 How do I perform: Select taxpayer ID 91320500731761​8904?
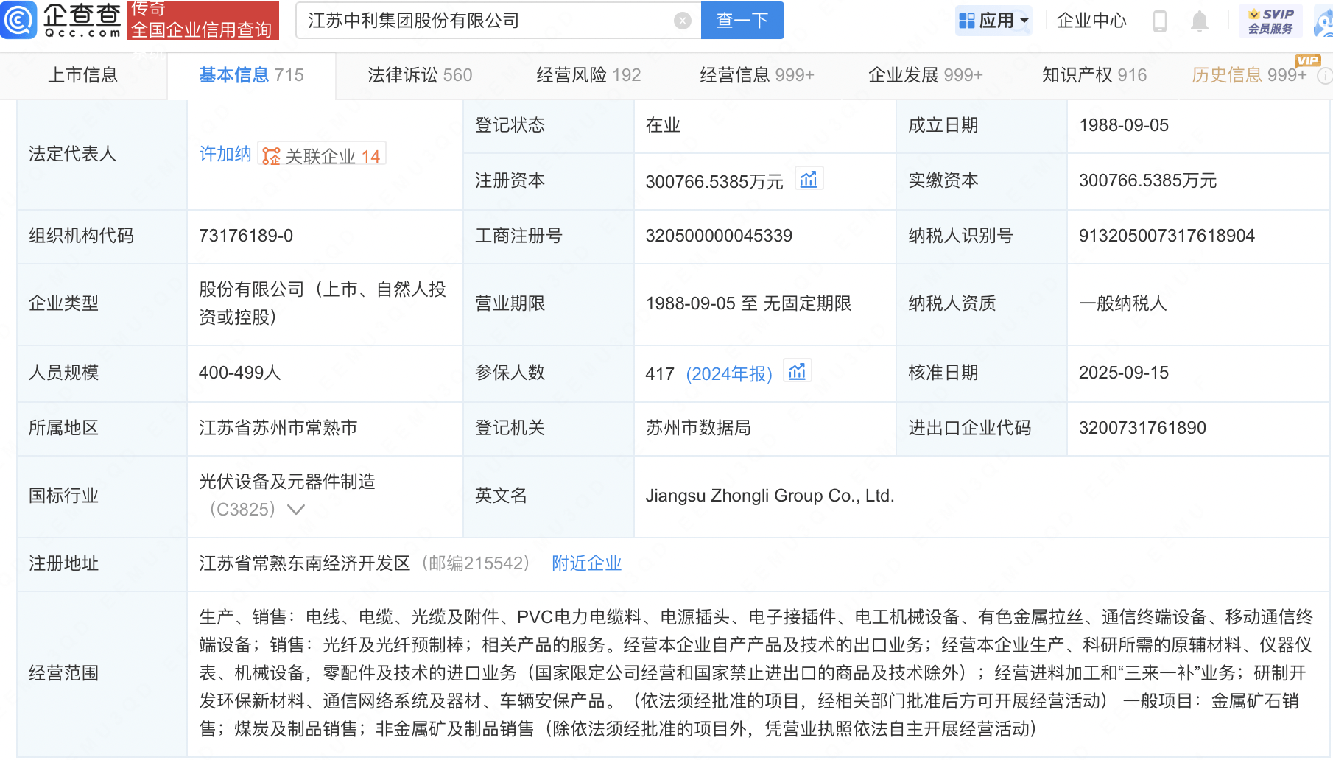pos(1167,236)
